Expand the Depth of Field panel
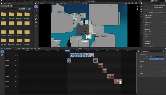 pos(148,32)
